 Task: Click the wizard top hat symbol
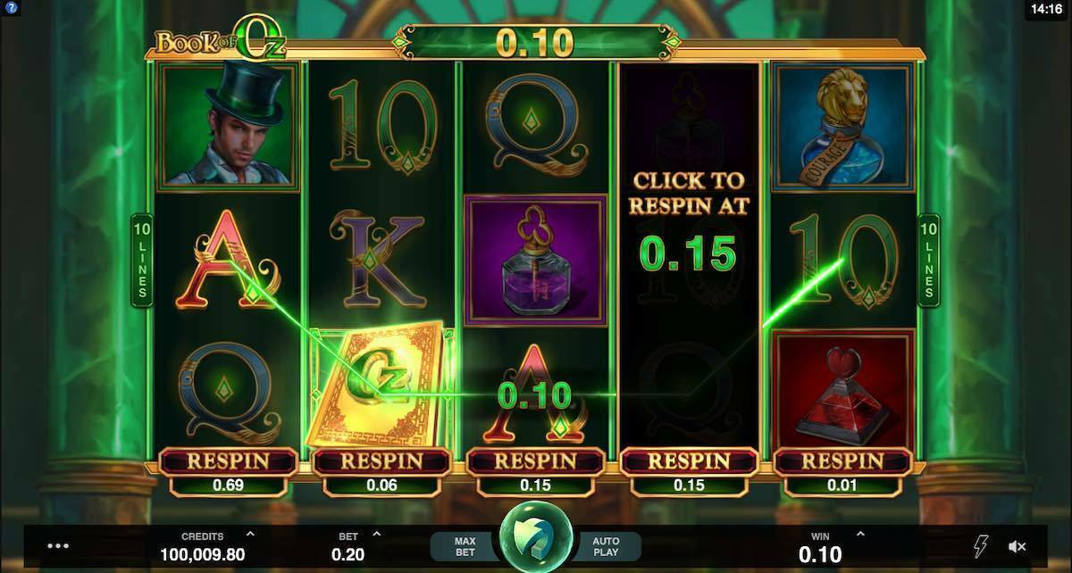(228, 125)
